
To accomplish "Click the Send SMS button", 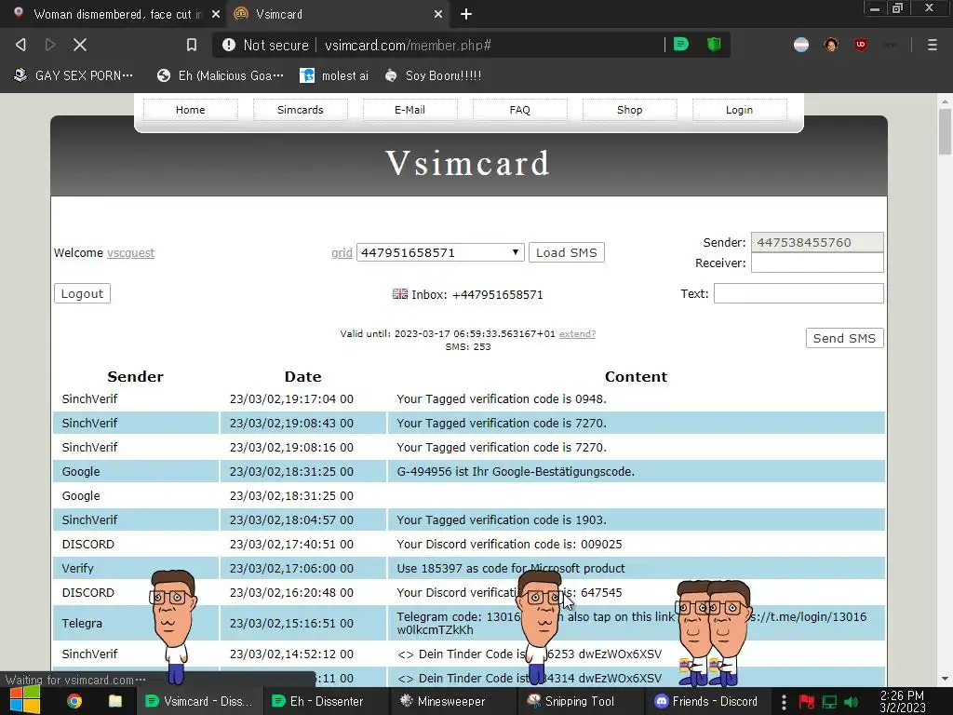I will click(844, 338).
